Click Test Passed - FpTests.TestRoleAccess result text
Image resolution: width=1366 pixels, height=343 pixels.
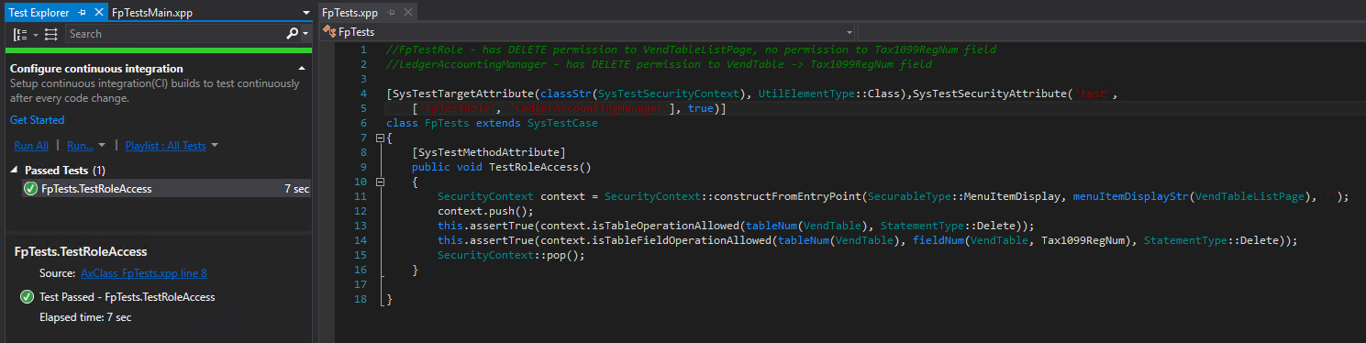(128, 297)
